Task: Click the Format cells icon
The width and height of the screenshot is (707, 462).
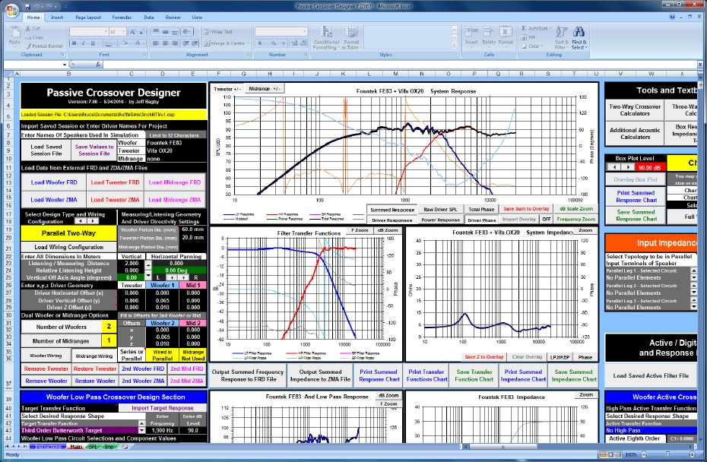Action: click(506, 32)
